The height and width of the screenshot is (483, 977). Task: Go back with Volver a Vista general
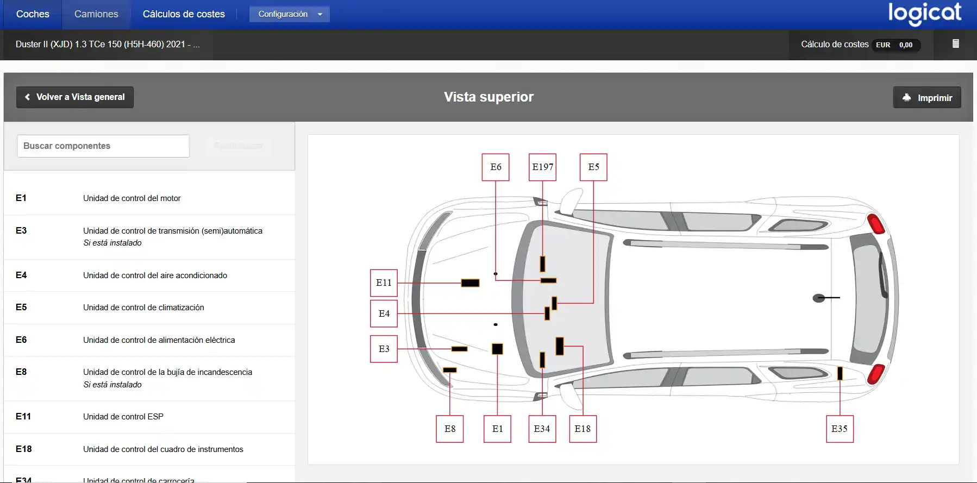pyautogui.click(x=75, y=97)
